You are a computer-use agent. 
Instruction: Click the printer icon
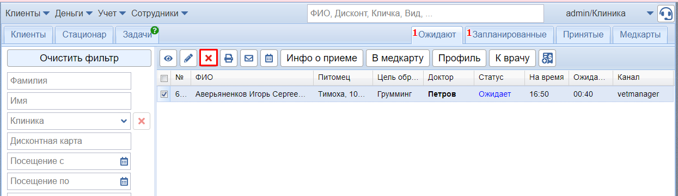229,58
